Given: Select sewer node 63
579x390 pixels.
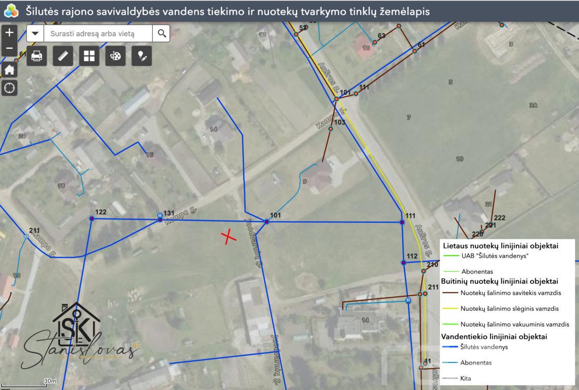Looking at the screenshot, I should click(x=374, y=43).
